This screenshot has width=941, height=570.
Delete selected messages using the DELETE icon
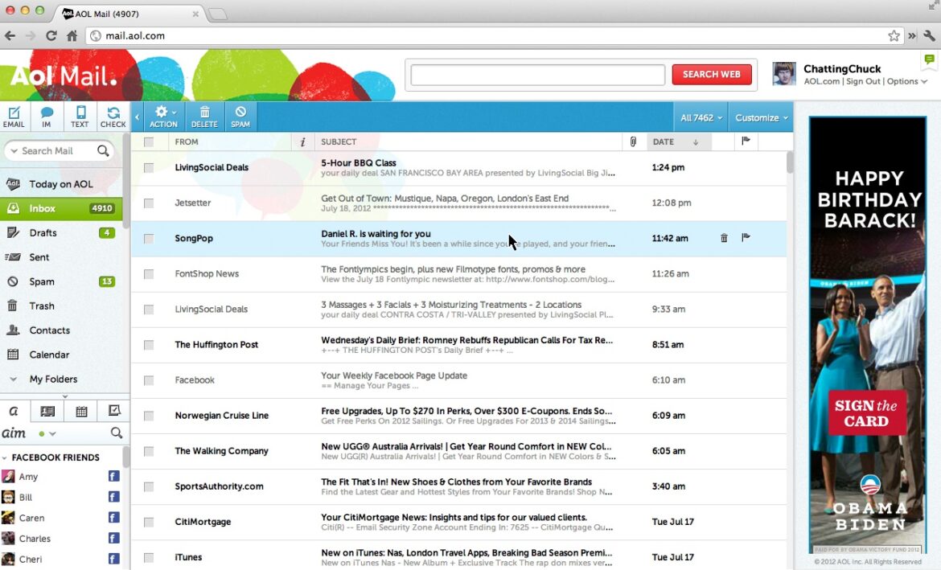pos(203,117)
